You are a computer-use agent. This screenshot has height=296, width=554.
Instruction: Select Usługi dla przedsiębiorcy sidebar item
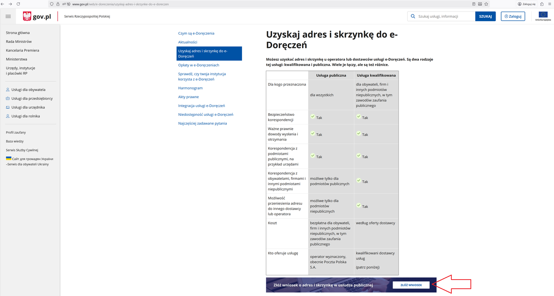pos(32,99)
